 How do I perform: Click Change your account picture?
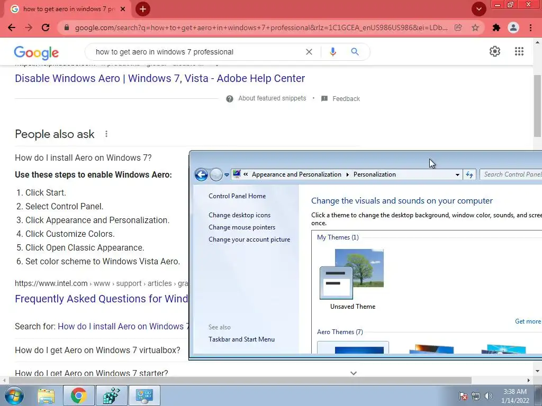point(249,239)
